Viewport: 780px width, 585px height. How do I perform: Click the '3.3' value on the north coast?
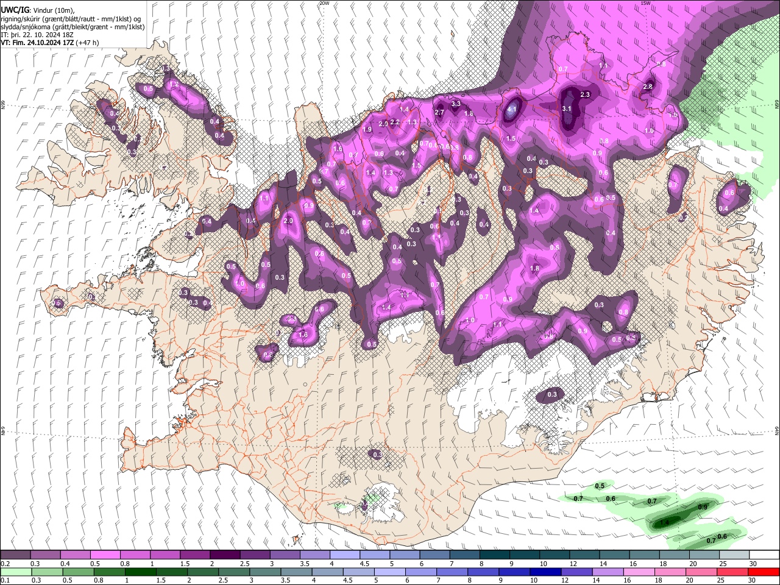[456, 104]
